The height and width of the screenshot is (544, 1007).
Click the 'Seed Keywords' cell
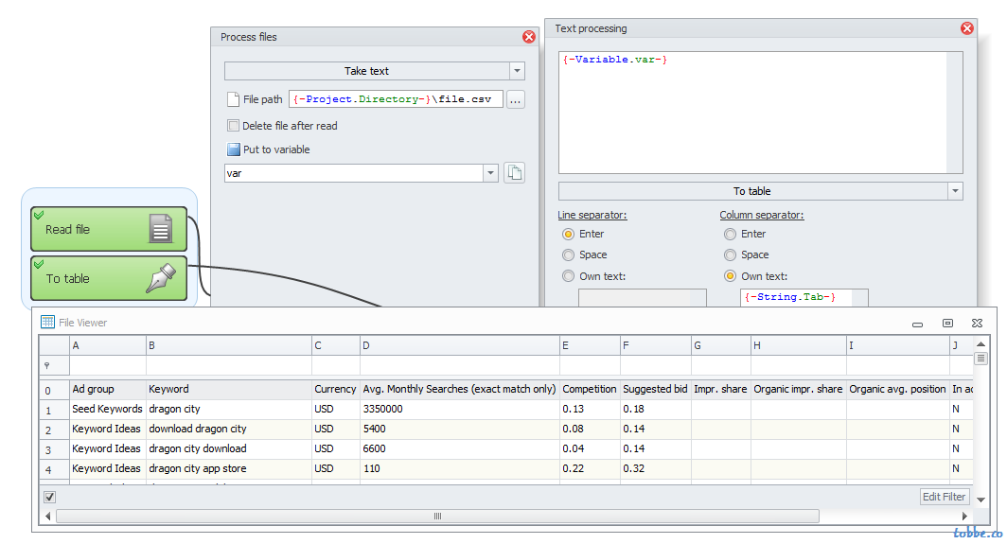point(108,409)
